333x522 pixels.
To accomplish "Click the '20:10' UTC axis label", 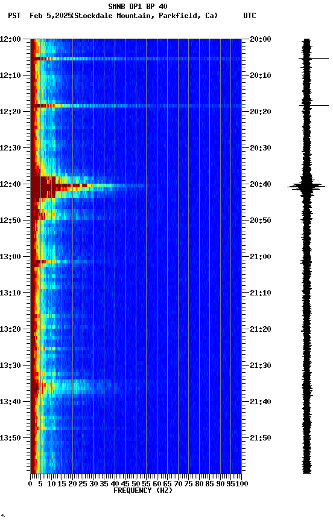I will [x=261, y=76].
